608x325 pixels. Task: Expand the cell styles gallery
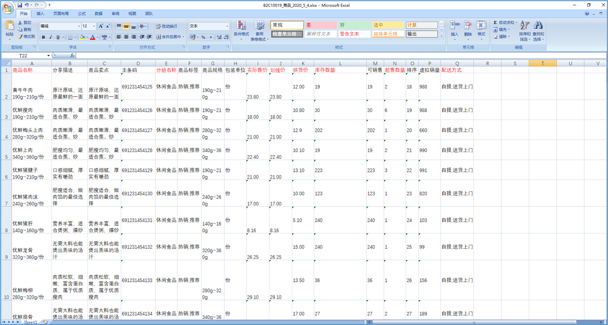[x=441, y=37]
